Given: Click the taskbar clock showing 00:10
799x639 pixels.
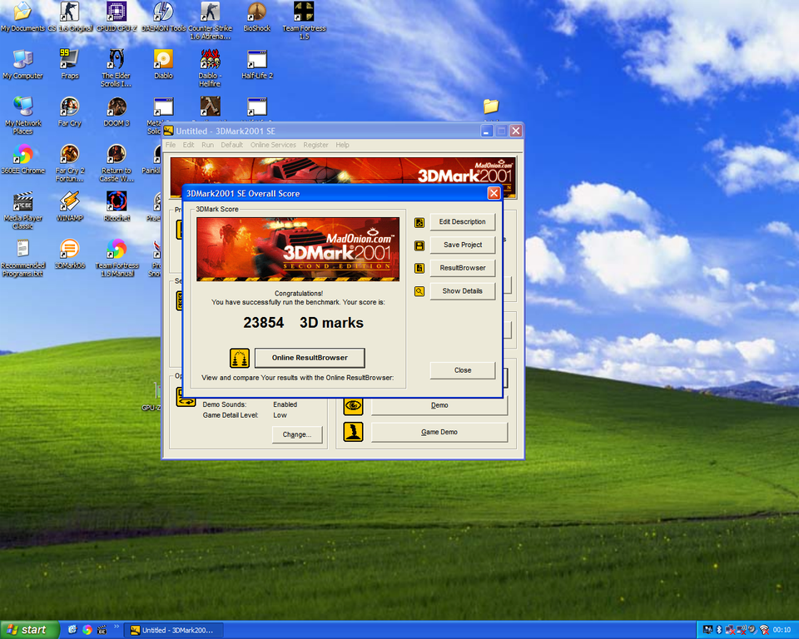Looking at the screenshot, I should pyautogui.click(x=782, y=630).
